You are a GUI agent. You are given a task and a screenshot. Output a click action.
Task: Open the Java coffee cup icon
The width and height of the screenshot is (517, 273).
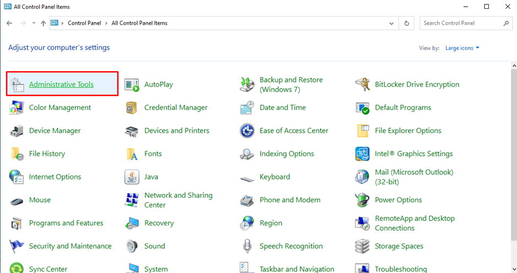coord(131,177)
